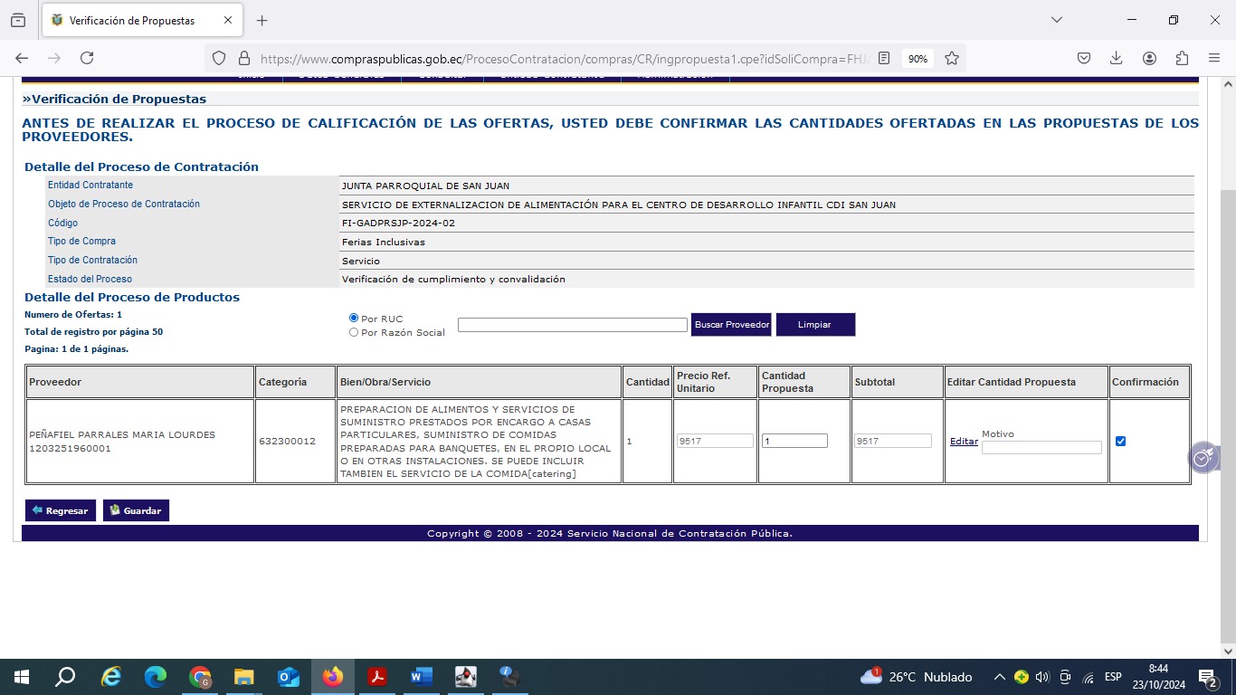Launch Adobe Acrobat from the taskbar
The width and height of the screenshot is (1236, 695).
point(377,677)
